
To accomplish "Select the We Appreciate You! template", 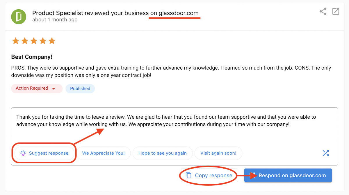I will coord(104,153).
